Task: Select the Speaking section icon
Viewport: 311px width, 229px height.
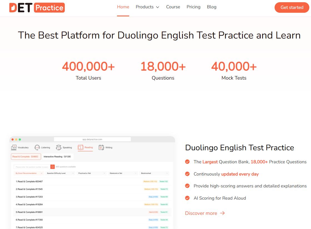Action: pos(59,147)
